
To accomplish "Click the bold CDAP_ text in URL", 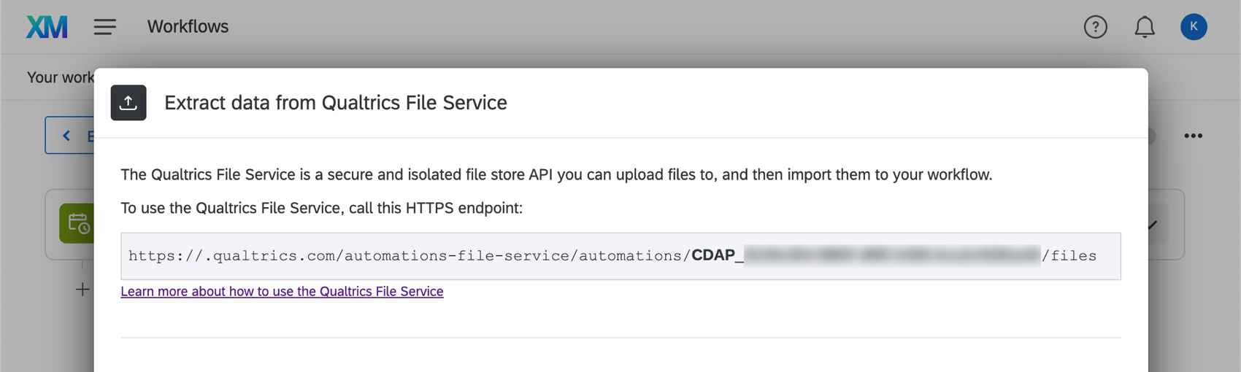I will 716,255.
